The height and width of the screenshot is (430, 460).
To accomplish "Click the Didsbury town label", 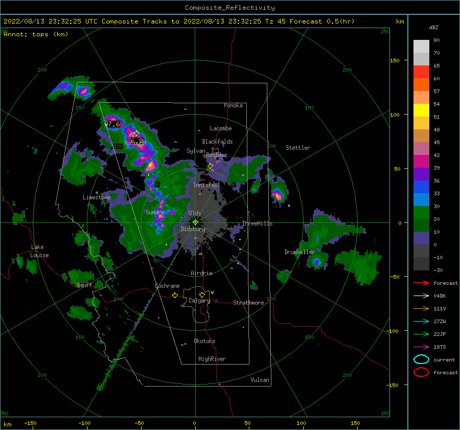I will tap(193, 229).
